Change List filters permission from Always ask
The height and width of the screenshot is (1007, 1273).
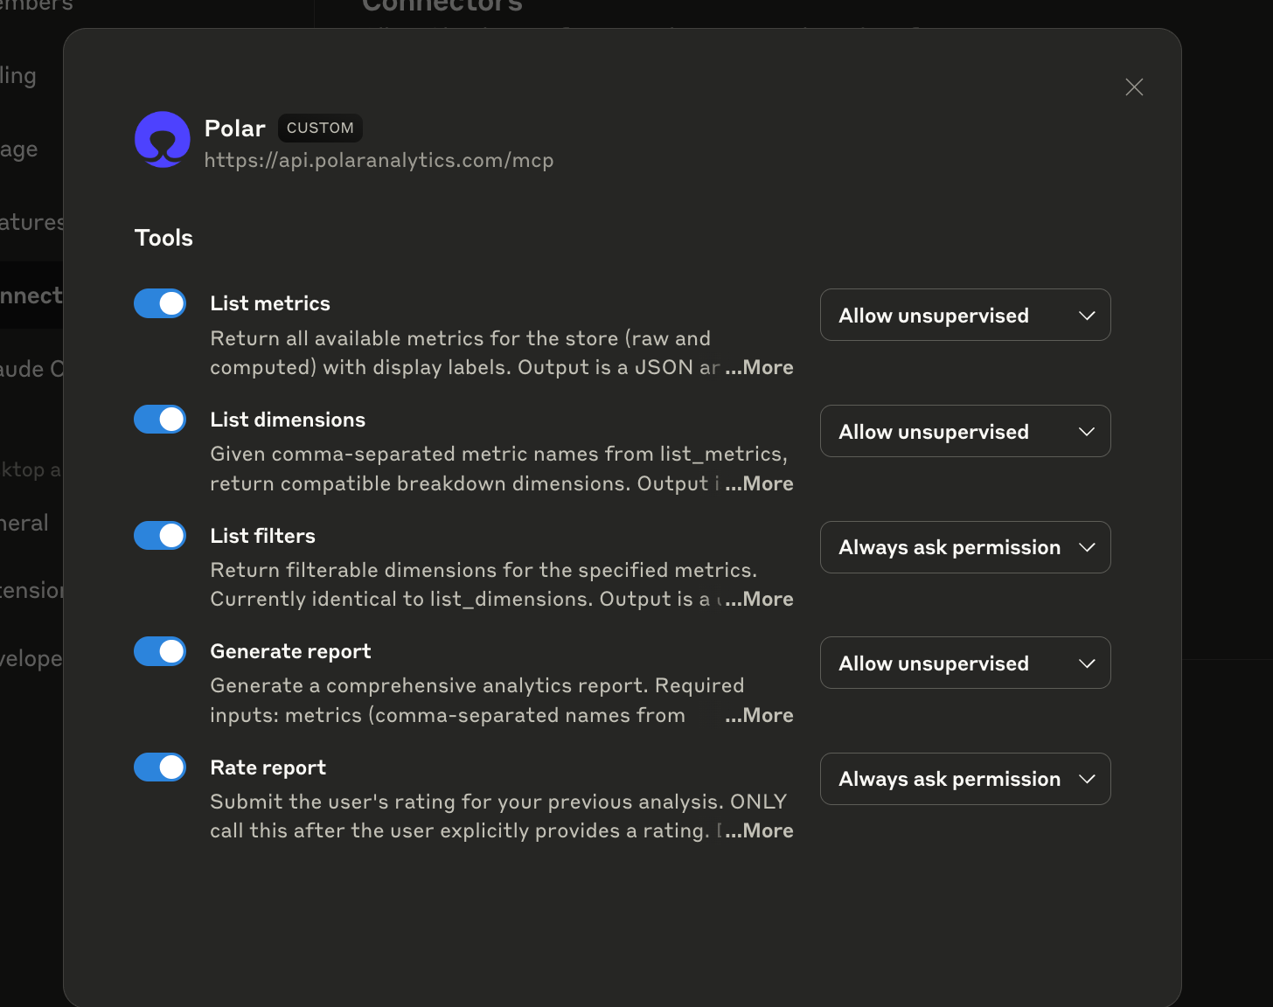tap(965, 547)
